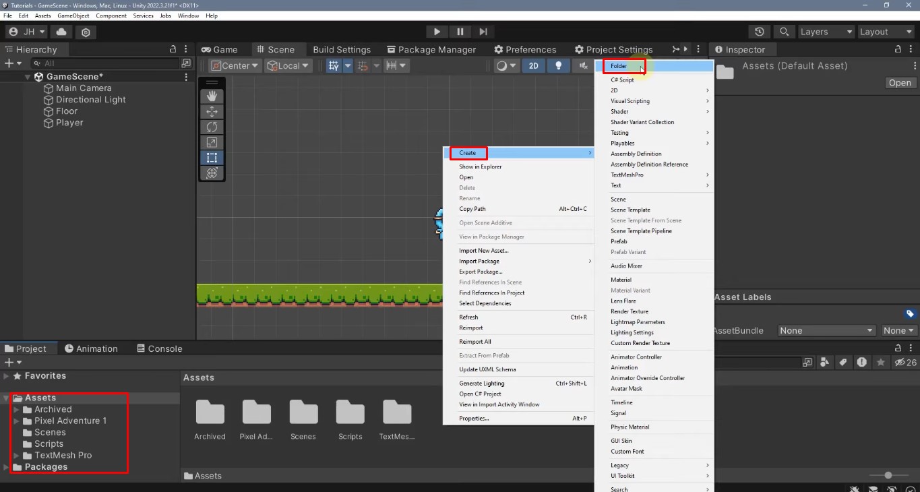Click the version history icon in the top bar

[760, 32]
